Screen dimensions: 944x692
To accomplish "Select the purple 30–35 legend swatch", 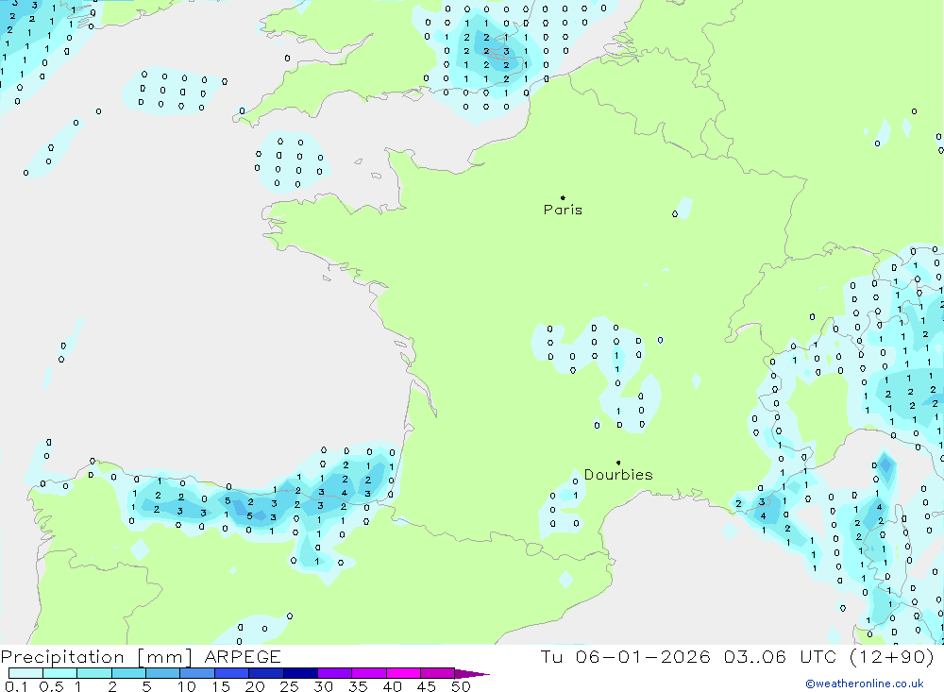I will point(335,673).
